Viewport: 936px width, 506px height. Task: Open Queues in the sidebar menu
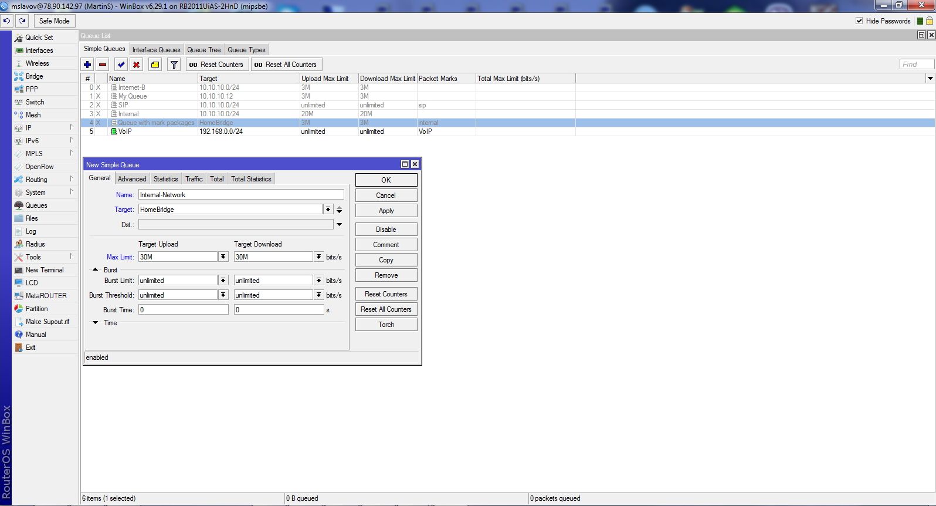tap(36, 205)
